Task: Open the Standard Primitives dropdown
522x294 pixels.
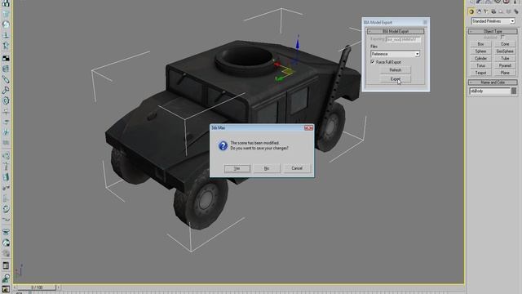Action: pos(493,21)
